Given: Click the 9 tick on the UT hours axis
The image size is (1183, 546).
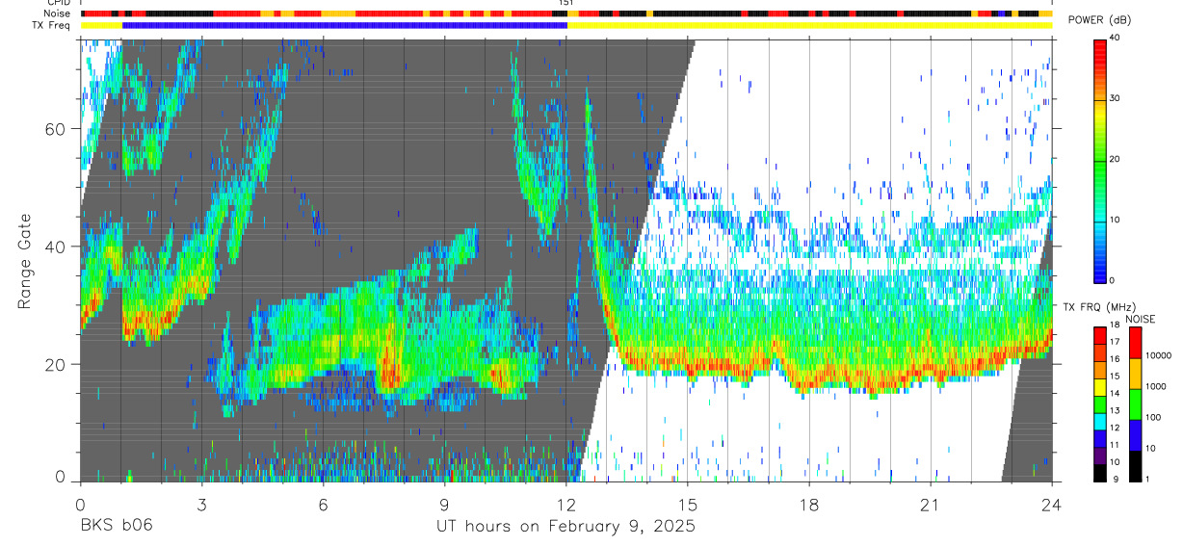Looking at the screenshot, I should pyautogui.click(x=444, y=505).
